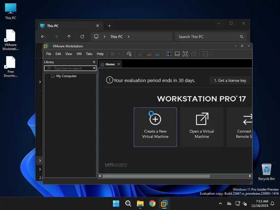
Task: Close the This PC explorer tab
Action: (x=98, y=26)
